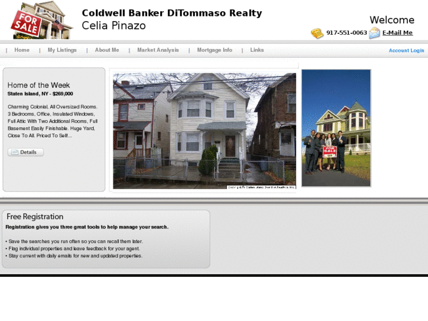This screenshot has width=428, height=321.
Task: Go to the Home menu item
Action: pos(22,50)
